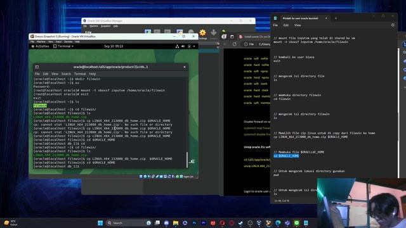The height and width of the screenshot is (228, 406).
Task: Open the Edit menu in Notepad
Action: click(286, 25)
